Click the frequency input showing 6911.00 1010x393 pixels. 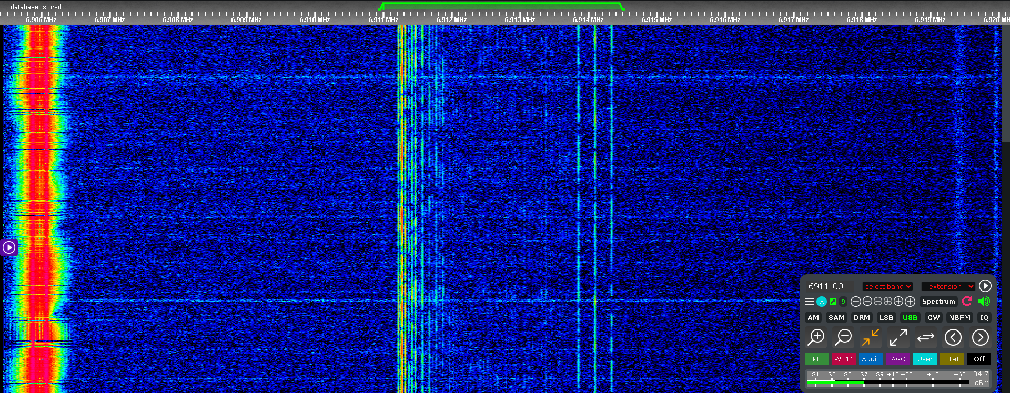pos(830,286)
